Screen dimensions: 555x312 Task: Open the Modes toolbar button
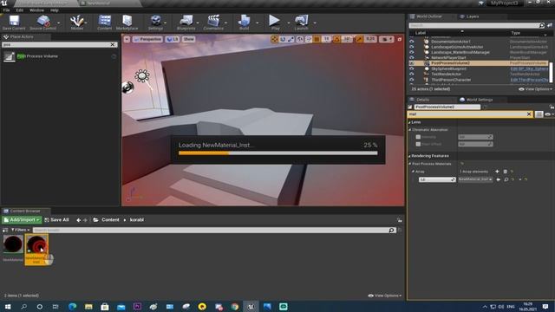pyautogui.click(x=77, y=23)
